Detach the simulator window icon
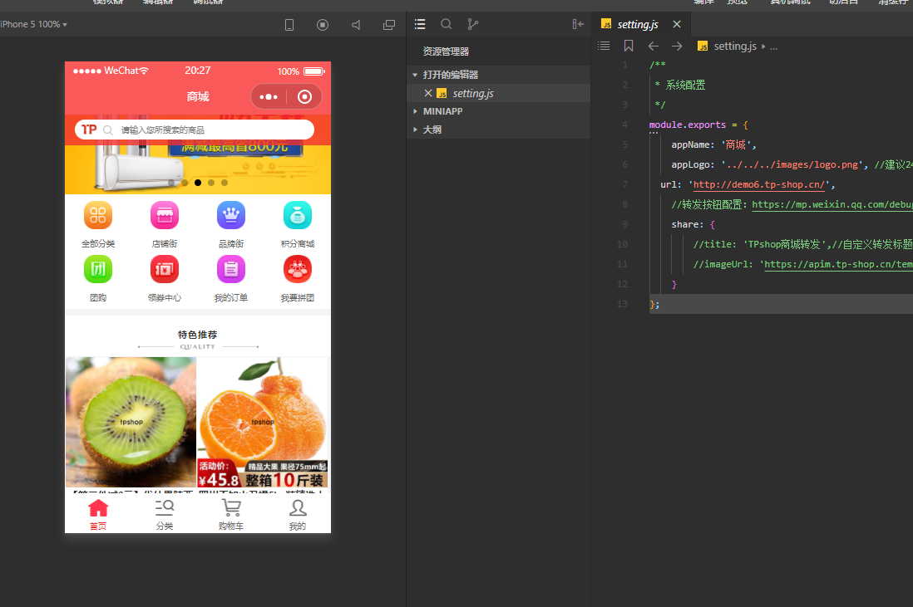Screen dimensions: 913x607 389,24
